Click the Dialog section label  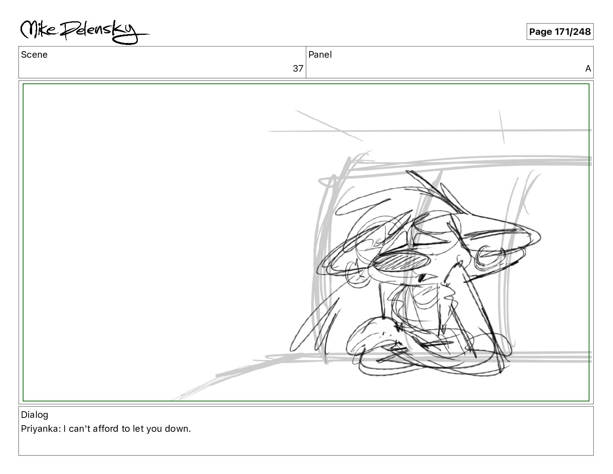(x=34, y=415)
